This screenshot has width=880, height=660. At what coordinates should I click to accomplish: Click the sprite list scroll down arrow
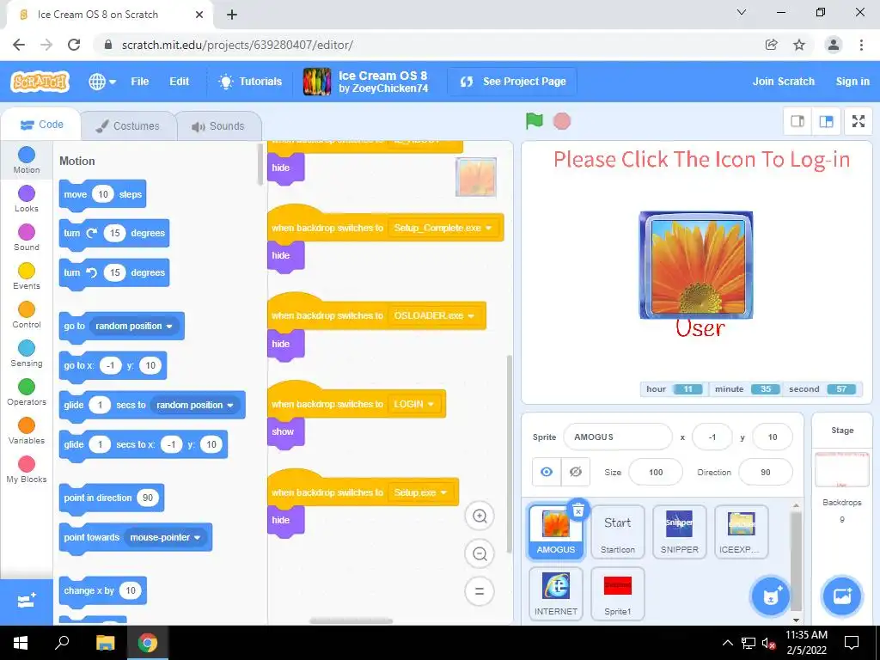coord(796,620)
